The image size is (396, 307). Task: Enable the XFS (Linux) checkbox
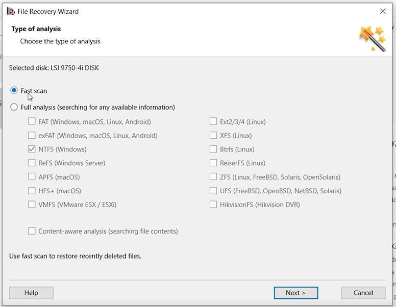coord(213,135)
